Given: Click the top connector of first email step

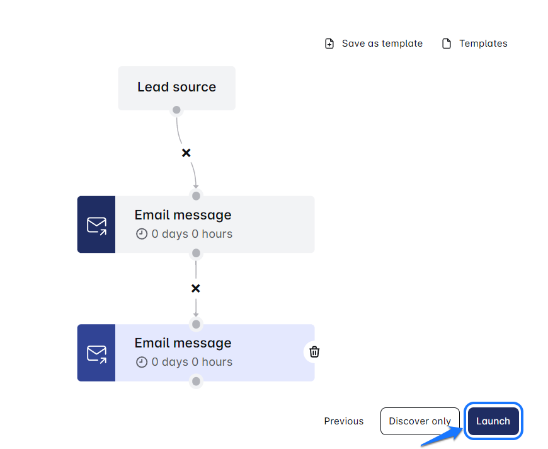Looking at the screenshot, I should click(x=196, y=195).
